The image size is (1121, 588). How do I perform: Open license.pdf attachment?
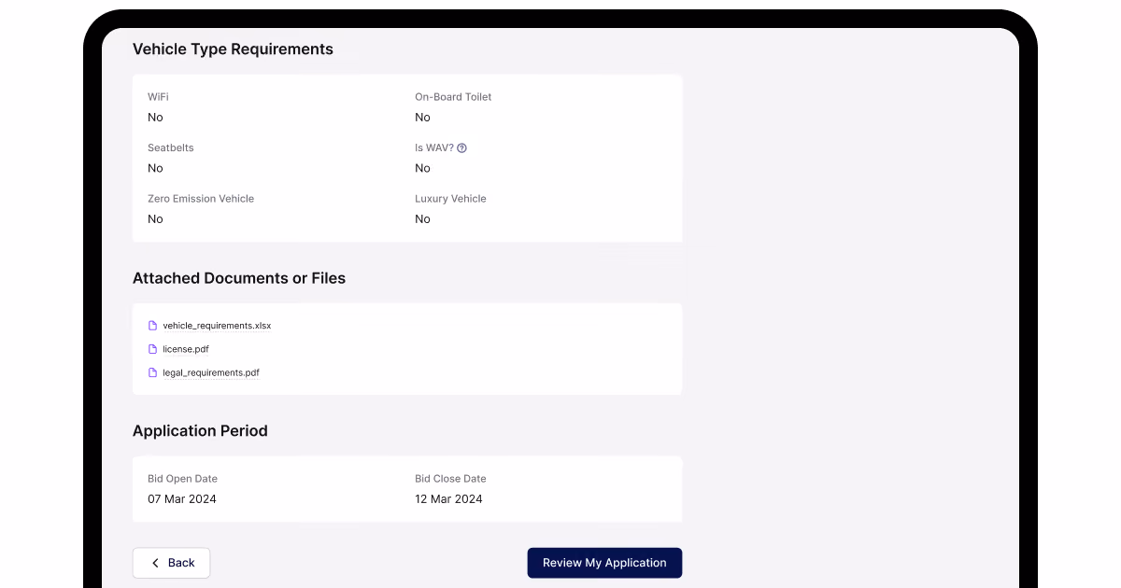click(x=186, y=349)
